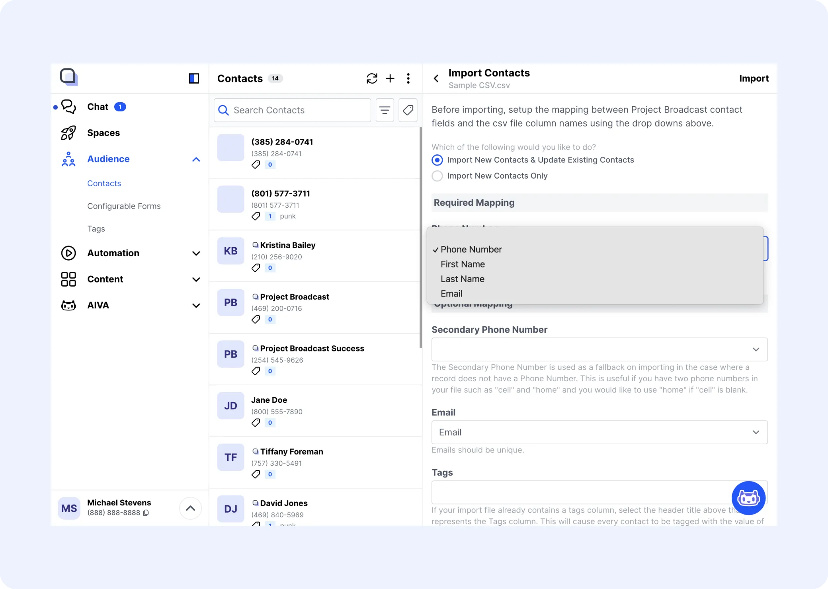The width and height of the screenshot is (828, 589).
Task: Collapse the Audience section
Action: click(196, 159)
